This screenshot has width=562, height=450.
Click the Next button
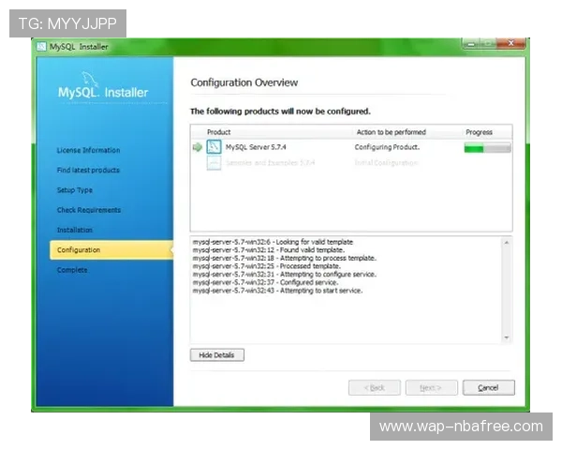432,388
